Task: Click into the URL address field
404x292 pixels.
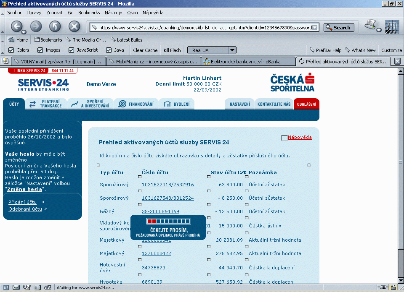Action: 205,27
